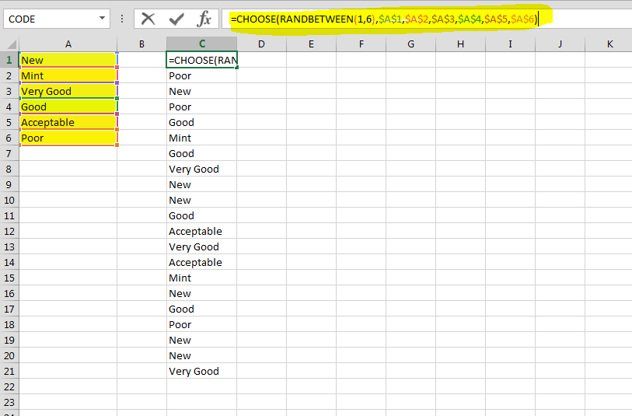Click the three-dot formula bar resize handle

[x=122, y=19]
